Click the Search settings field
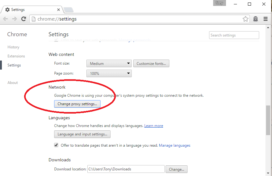The image size is (272, 176). (x=234, y=35)
